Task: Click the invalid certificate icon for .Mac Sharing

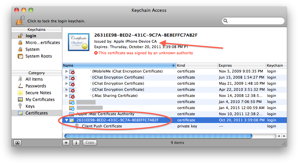Action: click(x=72, y=96)
